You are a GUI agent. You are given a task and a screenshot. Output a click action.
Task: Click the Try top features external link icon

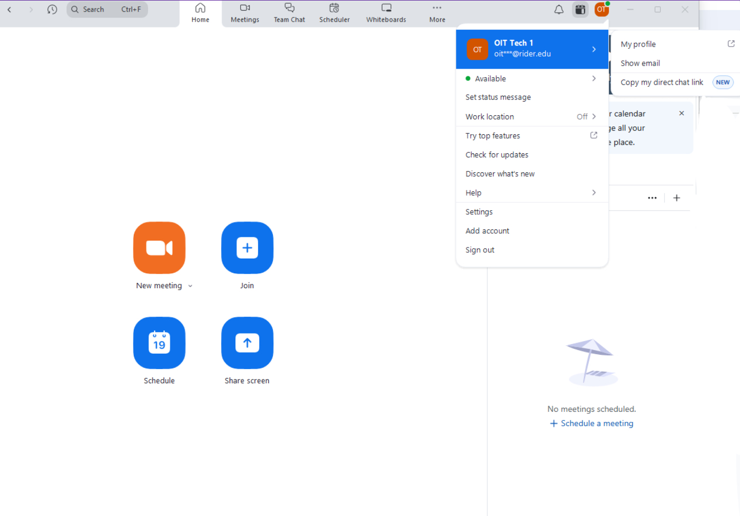pyautogui.click(x=593, y=135)
